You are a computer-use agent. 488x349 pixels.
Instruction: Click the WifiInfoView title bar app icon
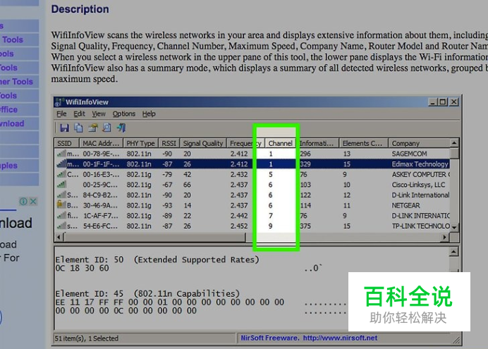[59, 102]
